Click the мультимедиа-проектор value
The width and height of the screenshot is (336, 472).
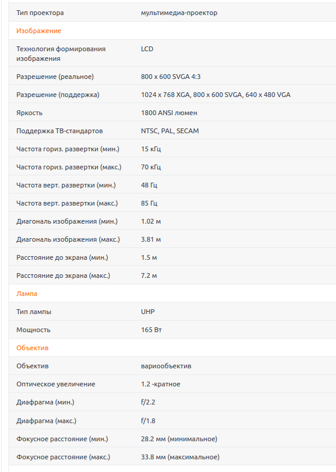coord(179,13)
